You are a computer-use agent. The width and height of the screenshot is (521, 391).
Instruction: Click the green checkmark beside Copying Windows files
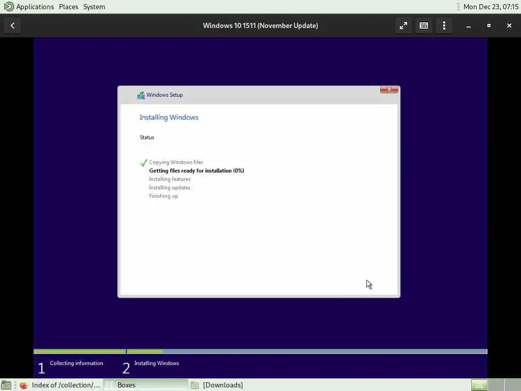[x=143, y=162]
